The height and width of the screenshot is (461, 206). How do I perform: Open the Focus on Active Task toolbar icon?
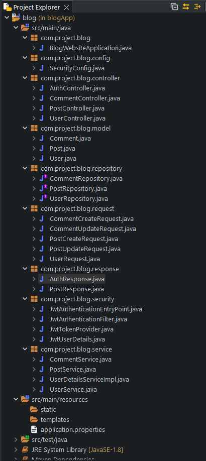pyautogui.click(x=197, y=7)
